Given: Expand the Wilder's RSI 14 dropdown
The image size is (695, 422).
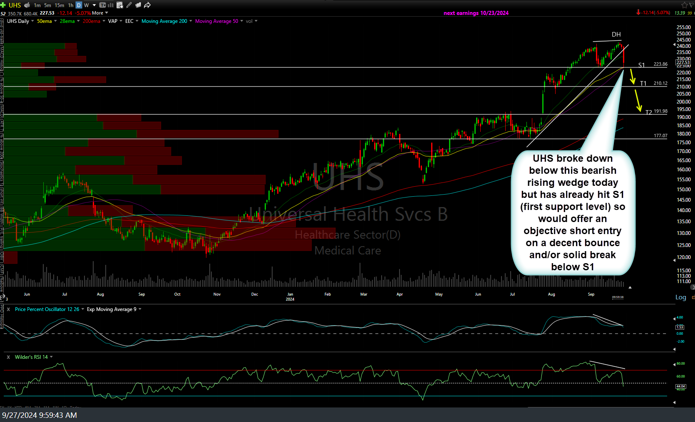Looking at the screenshot, I should tap(51, 357).
